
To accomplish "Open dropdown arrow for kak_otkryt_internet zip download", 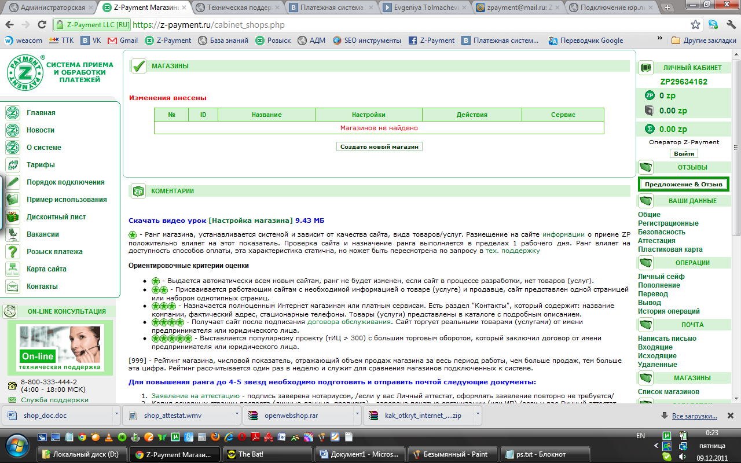I will coord(478,415).
